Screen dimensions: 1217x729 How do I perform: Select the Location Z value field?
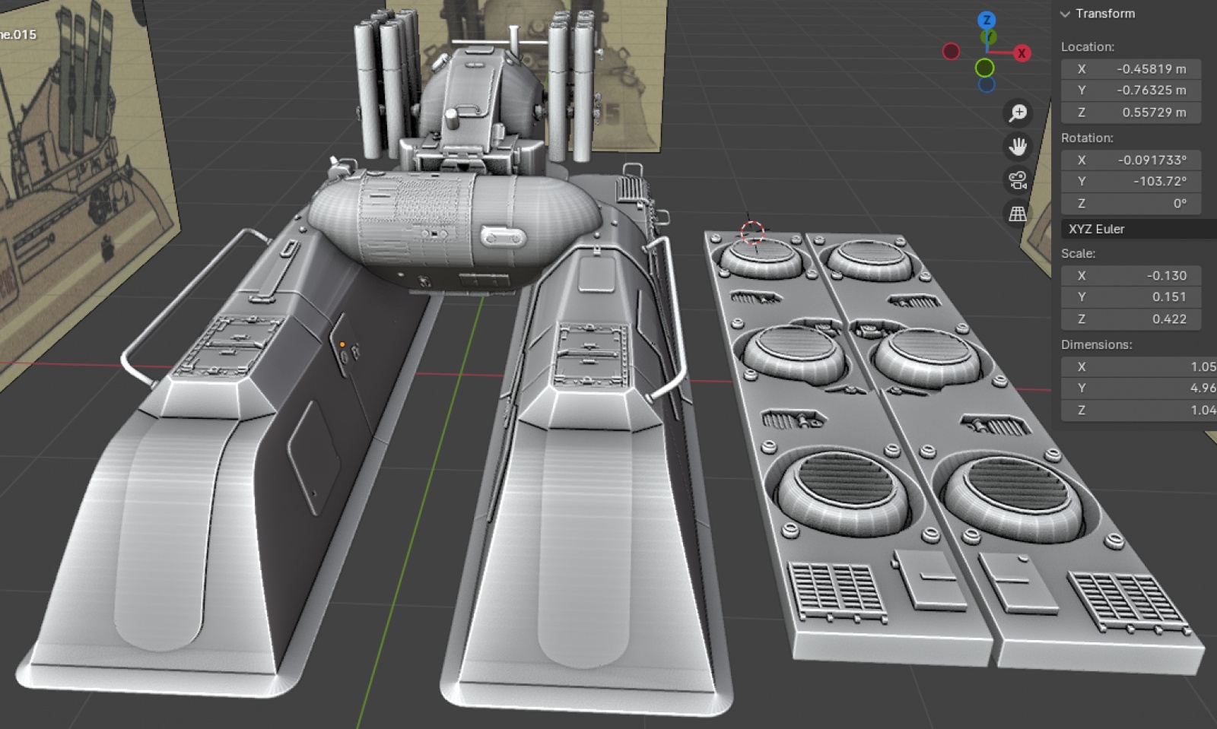tap(1131, 113)
